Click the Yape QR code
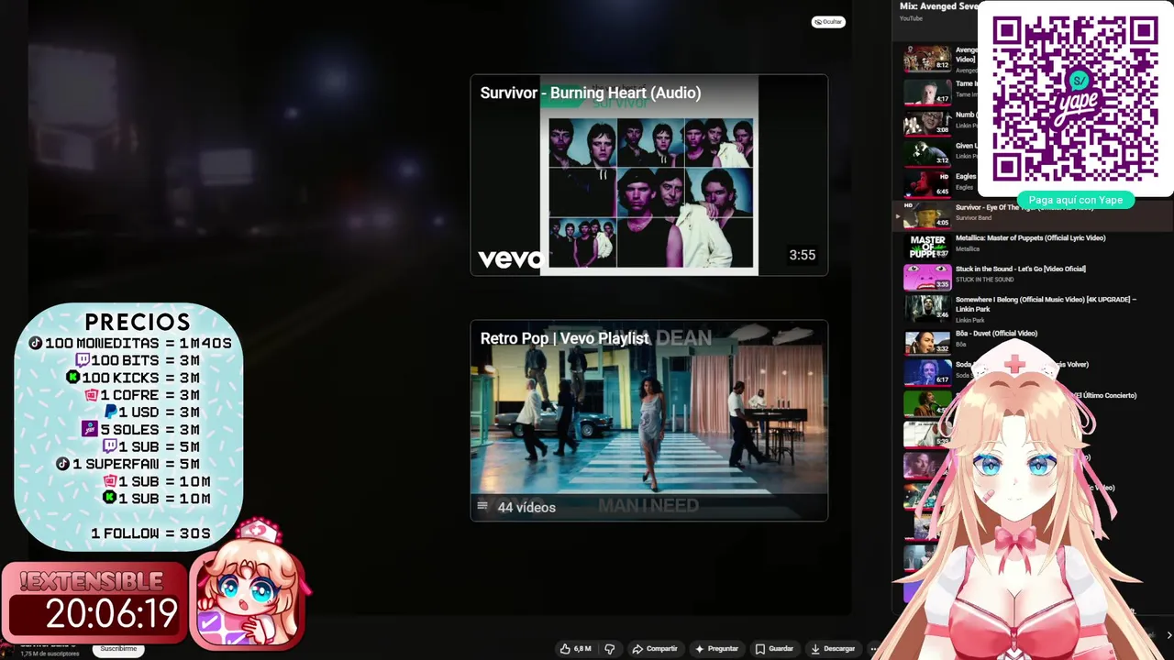 point(1075,97)
